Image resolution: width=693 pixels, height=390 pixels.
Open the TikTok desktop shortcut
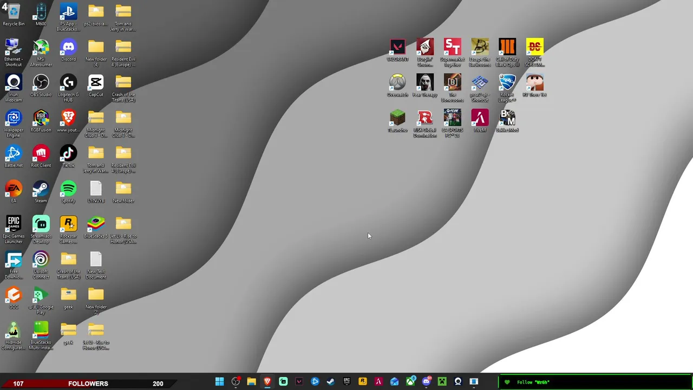click(68, 157)
